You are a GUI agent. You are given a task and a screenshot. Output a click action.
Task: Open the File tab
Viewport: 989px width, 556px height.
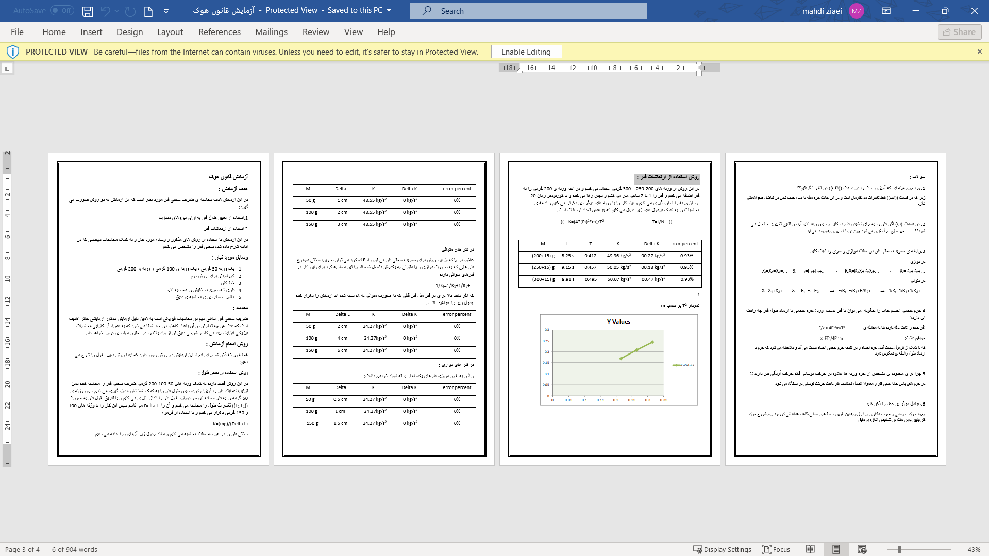click(x=17, y=32)
